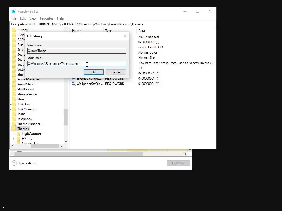The width and height of the screenshot is (282, 211).
Task: Select the HighContrast key label
Action: tap(31, 134)
